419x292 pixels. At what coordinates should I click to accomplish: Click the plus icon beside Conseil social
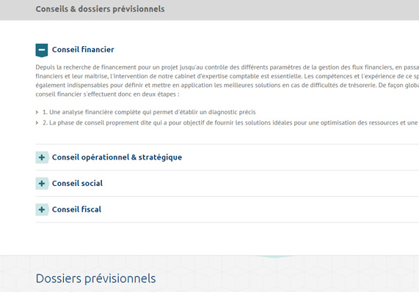42,184
